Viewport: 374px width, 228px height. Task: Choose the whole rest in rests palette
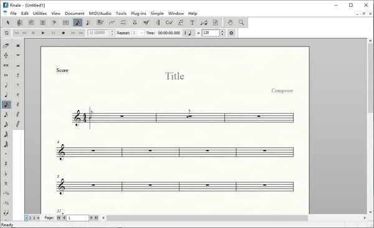click(x=18, y=55)
